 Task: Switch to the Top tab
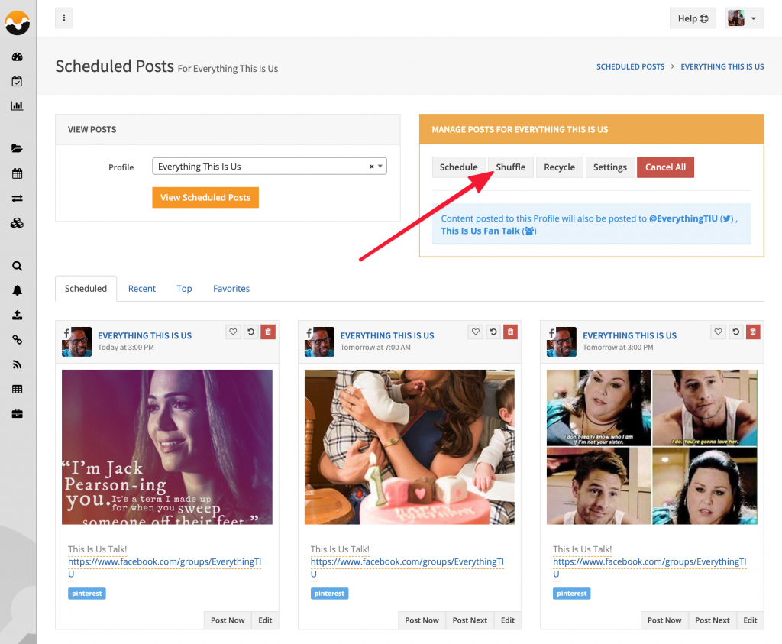pos(184,288)
